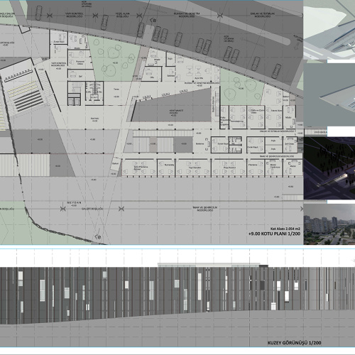Click the lower section cut marker B
This screenshot has height=355, width=355.
click(x=98, y=236)
